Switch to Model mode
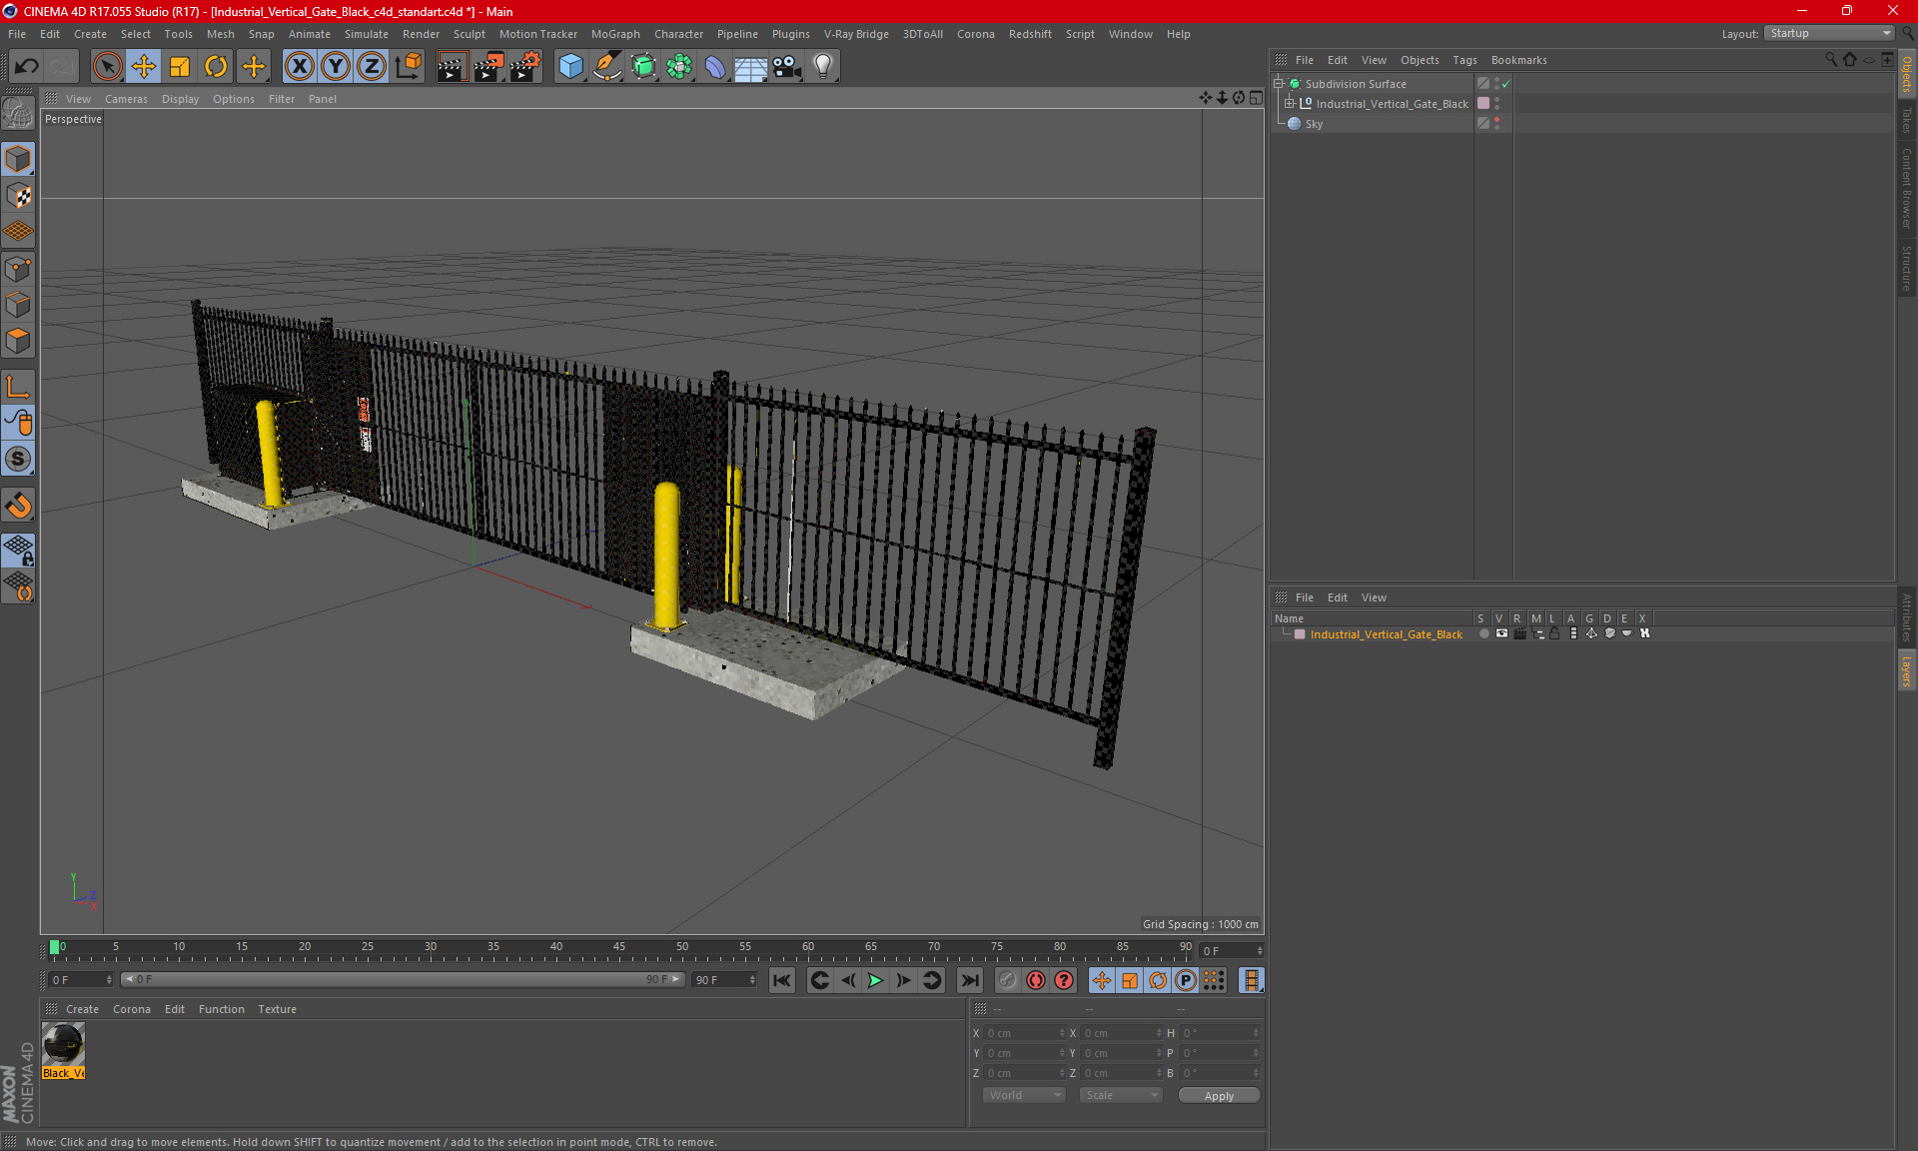This screenshot has height=1151, width=1918. (18, 159)
